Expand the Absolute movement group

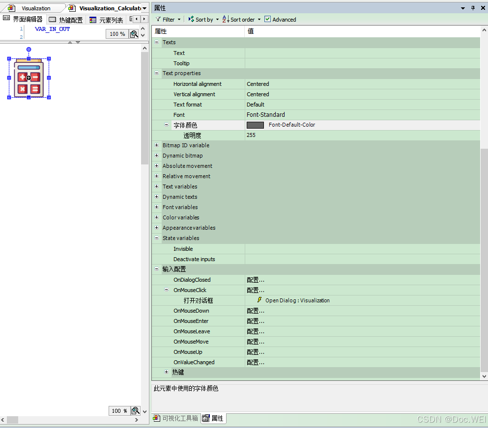pos(157,166)
